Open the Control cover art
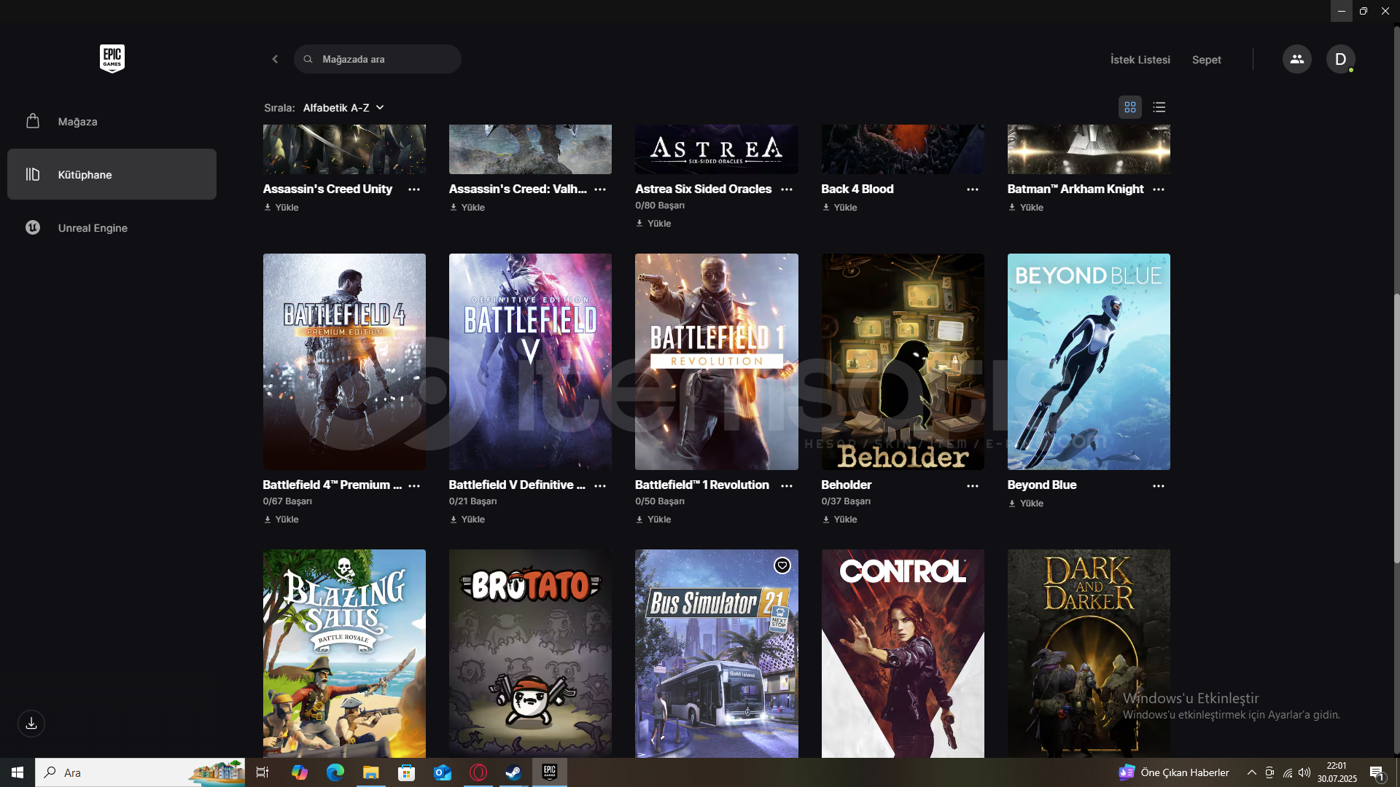This screenshot has width=1400, height=787. [903, 654]
